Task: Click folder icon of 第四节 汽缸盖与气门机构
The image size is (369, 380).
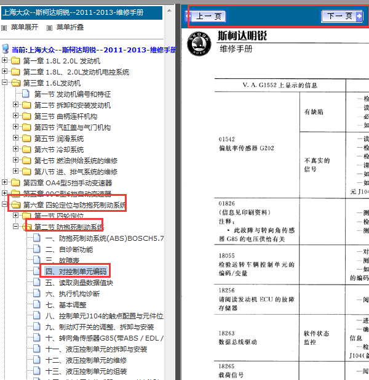Action: pyautogui.click(x=26, y=127)
